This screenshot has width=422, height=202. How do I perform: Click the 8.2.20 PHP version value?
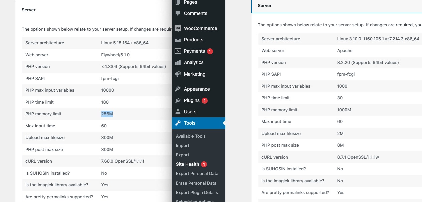[368, 63]
